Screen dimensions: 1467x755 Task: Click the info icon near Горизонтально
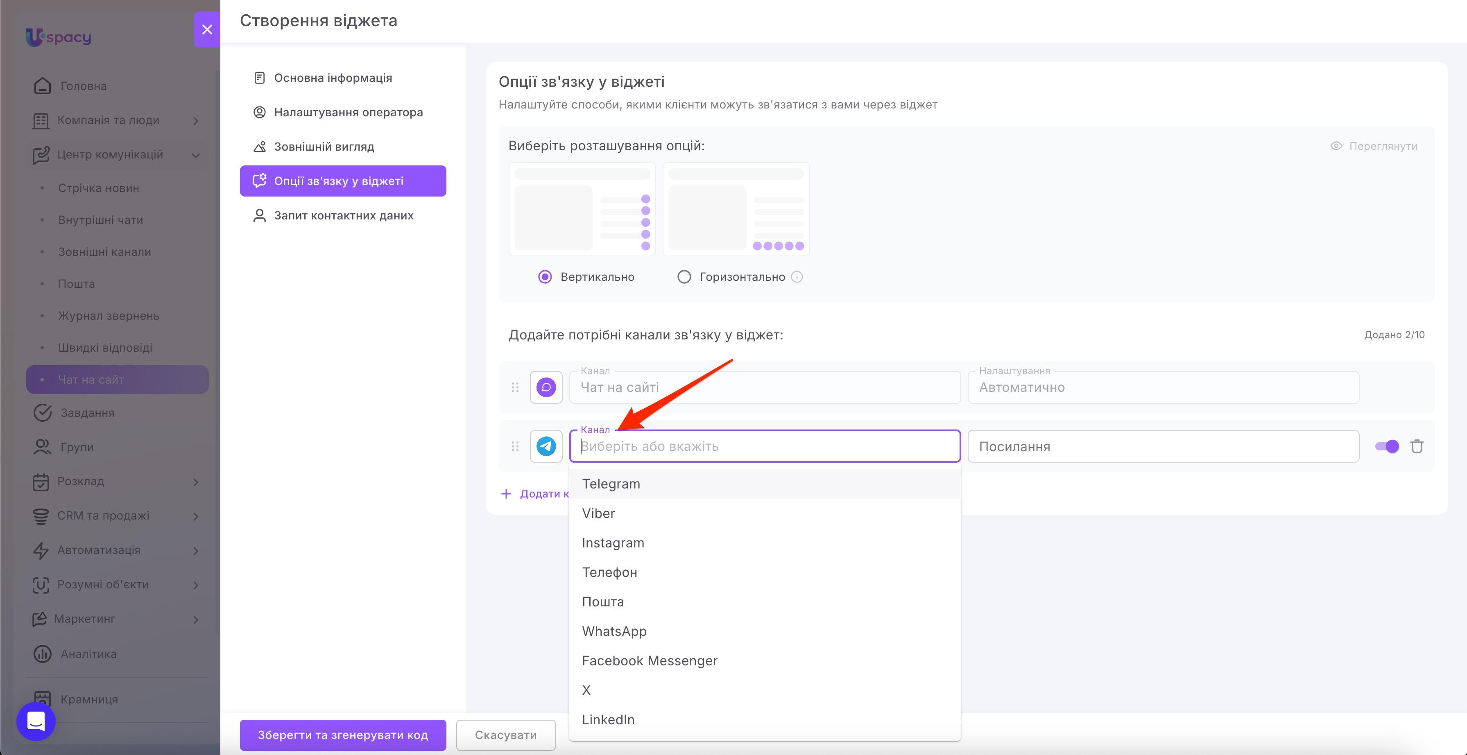coord(797,277)
